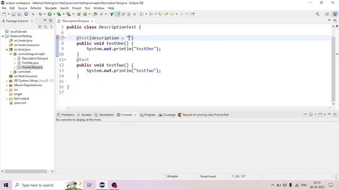Click the New Java Class icon
This screenshot has width=339, height=190.
click(x=85, y=14)
